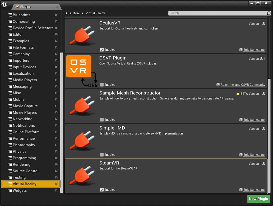The image size is (273, 206).
Task: Click the SimpleHMD plug icon
Action: 82,141
